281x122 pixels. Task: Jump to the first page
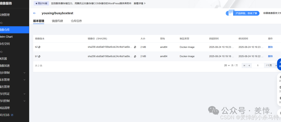pos(244,66)
